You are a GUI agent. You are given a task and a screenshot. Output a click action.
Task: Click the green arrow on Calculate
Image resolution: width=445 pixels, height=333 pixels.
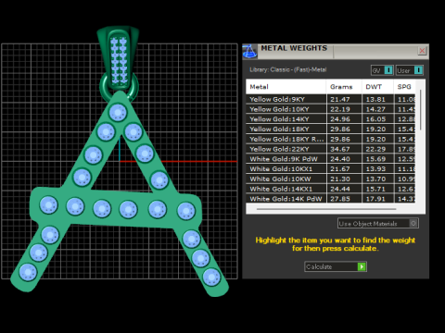[362, 266]
